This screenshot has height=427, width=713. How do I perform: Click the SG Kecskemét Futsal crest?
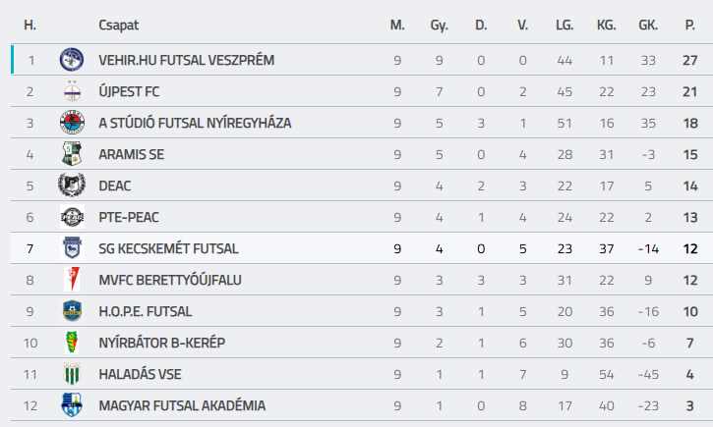point(72,248)
